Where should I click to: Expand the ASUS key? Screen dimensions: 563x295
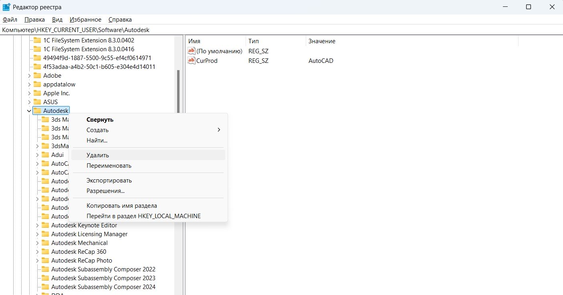point(29,102)
